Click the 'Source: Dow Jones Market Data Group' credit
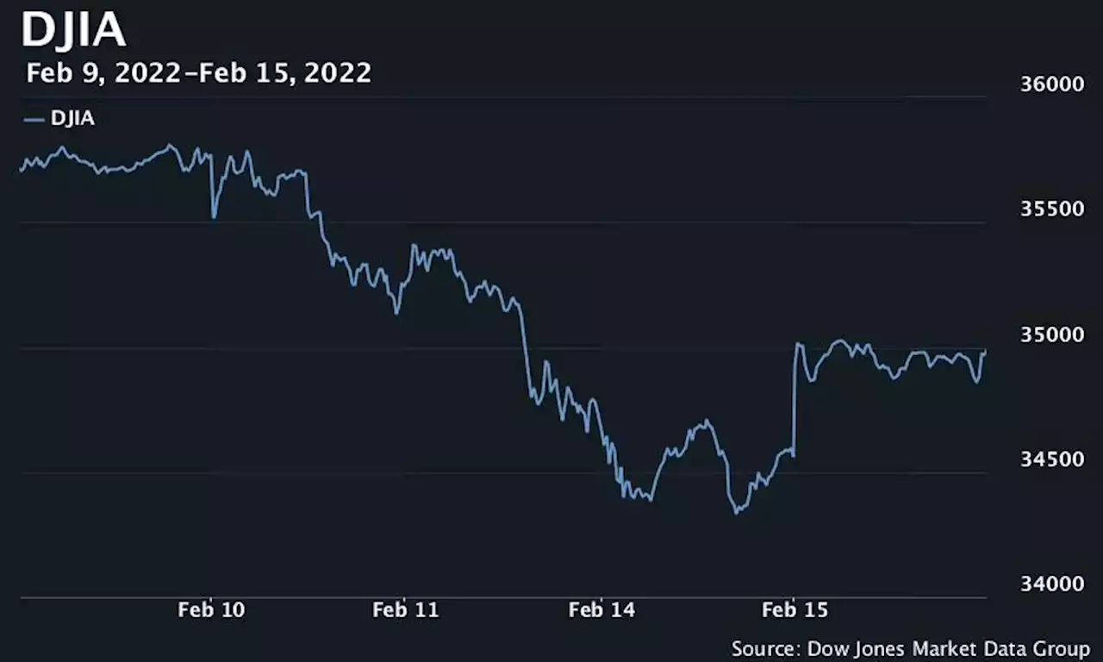 [x=911, y=648]
